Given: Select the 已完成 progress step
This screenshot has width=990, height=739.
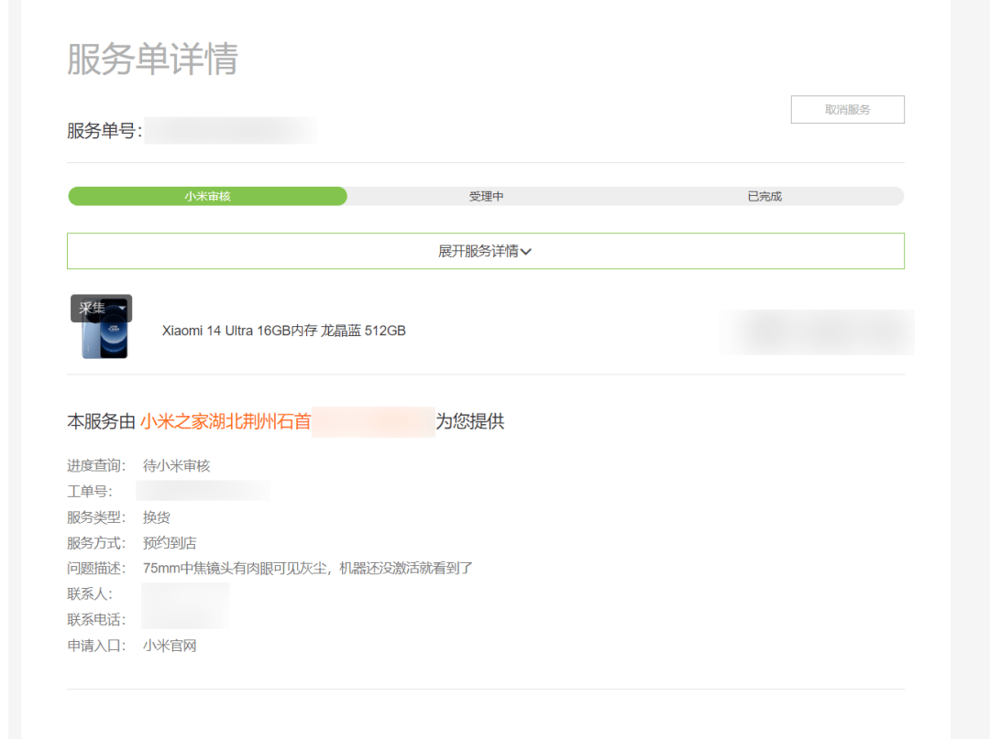Looking at the screenshot, I should click(x=764, y=196).
